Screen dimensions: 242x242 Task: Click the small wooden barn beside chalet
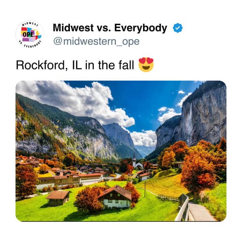(58, 198)
